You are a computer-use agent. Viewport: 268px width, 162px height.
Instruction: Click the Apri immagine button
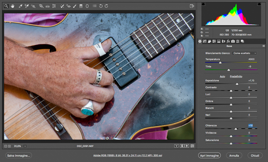[209, 155]
